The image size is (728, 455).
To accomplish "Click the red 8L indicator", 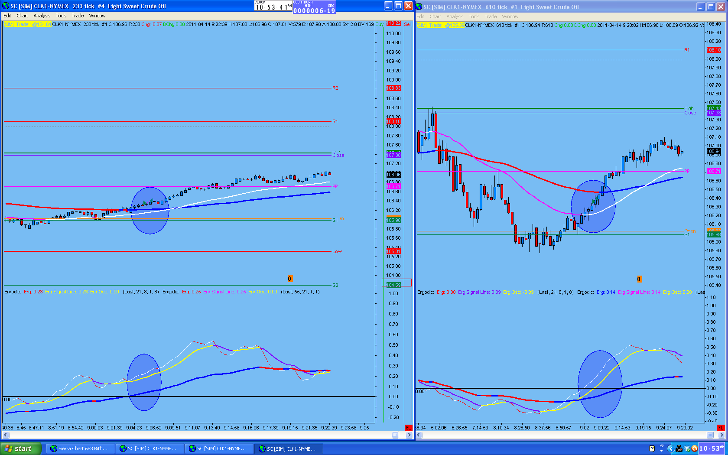I will (408, 428).
